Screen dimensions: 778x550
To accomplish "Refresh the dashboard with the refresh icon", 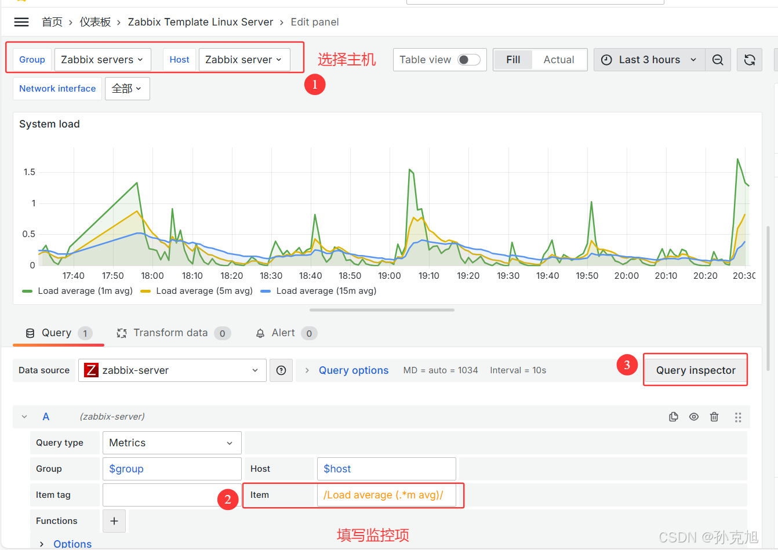I will [750, 60].
